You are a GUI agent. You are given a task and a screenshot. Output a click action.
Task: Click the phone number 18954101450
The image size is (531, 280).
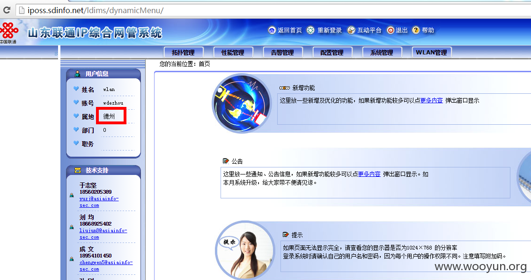tap(96, 256)
